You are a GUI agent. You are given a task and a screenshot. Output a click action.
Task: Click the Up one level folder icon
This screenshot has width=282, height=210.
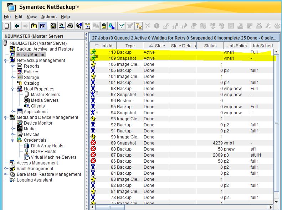point(34,26)
